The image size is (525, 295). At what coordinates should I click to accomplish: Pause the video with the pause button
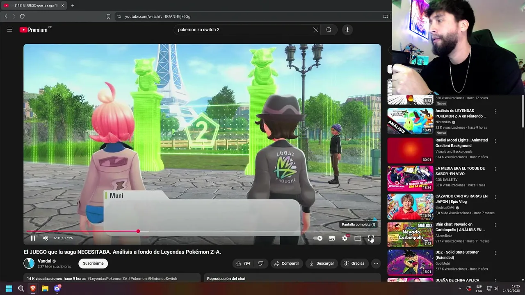[33, 238]
